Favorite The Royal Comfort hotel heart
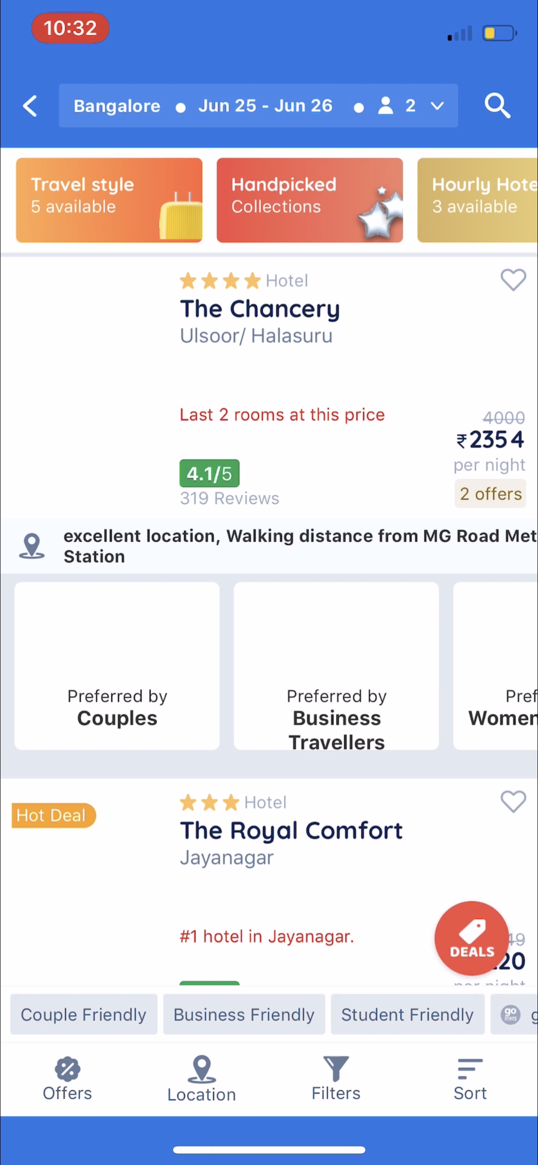Viewport: 538px width, 1165px height. point(513,802)
